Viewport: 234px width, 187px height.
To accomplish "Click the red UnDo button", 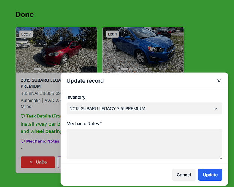I will (38, 162).
